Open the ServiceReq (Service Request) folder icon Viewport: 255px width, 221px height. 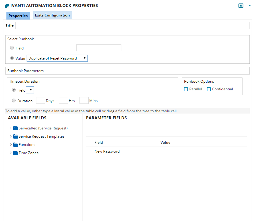(16, 128)
